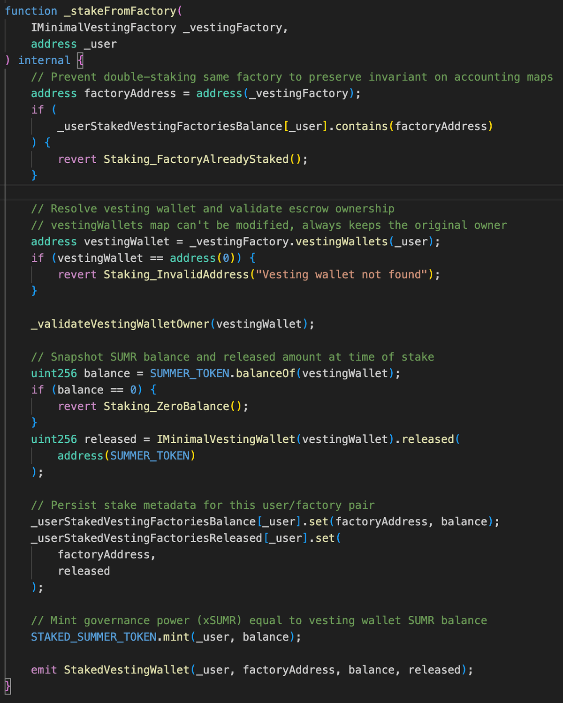
Task: Select the Staking_FactoryAlreadyStaked error name
Action: pyautogui.click(x=196, y=159)
